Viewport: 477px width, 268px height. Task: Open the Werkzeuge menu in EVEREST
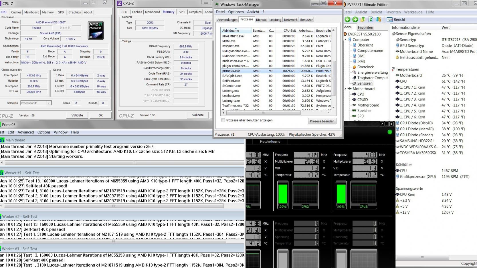pyautogui.click(x=413, y=12)
